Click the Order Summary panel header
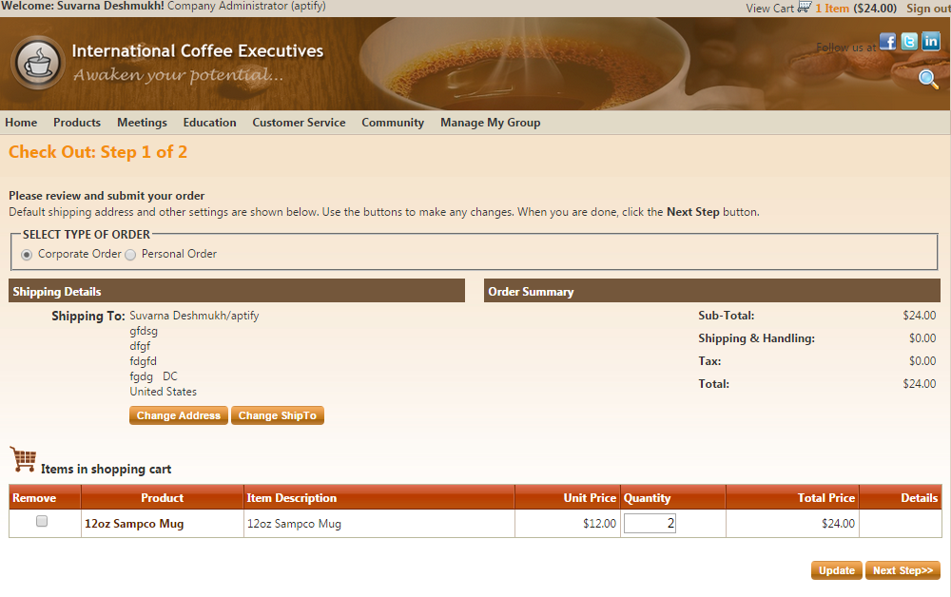 click(712, 291)
